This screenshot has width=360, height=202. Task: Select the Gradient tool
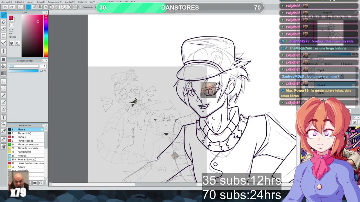click(x=4, y=73)
